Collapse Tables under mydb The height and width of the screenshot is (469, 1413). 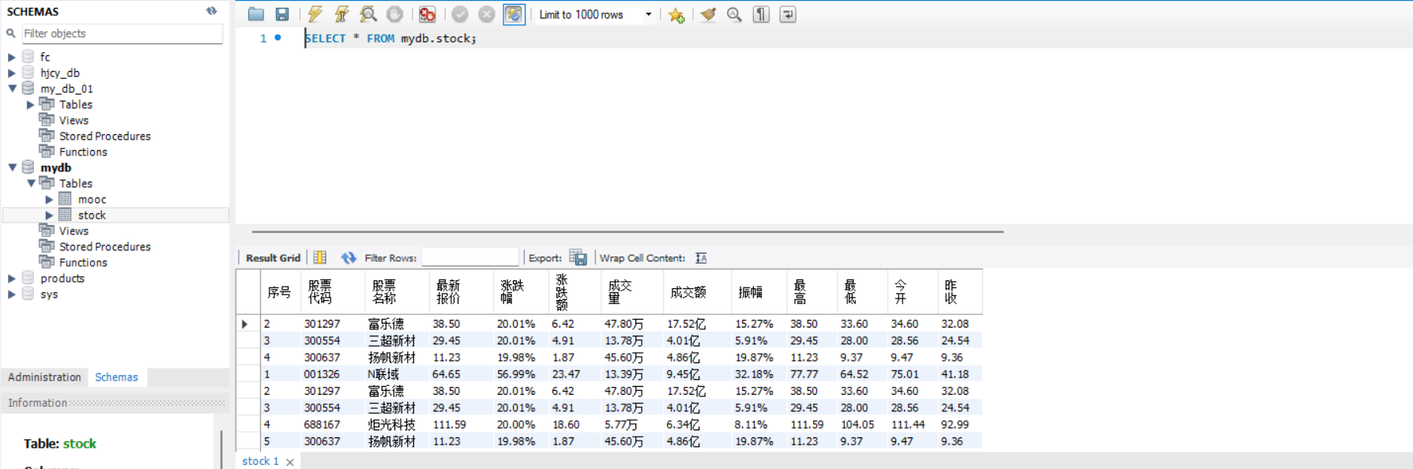pyautogui.click(x=31, y=183)
